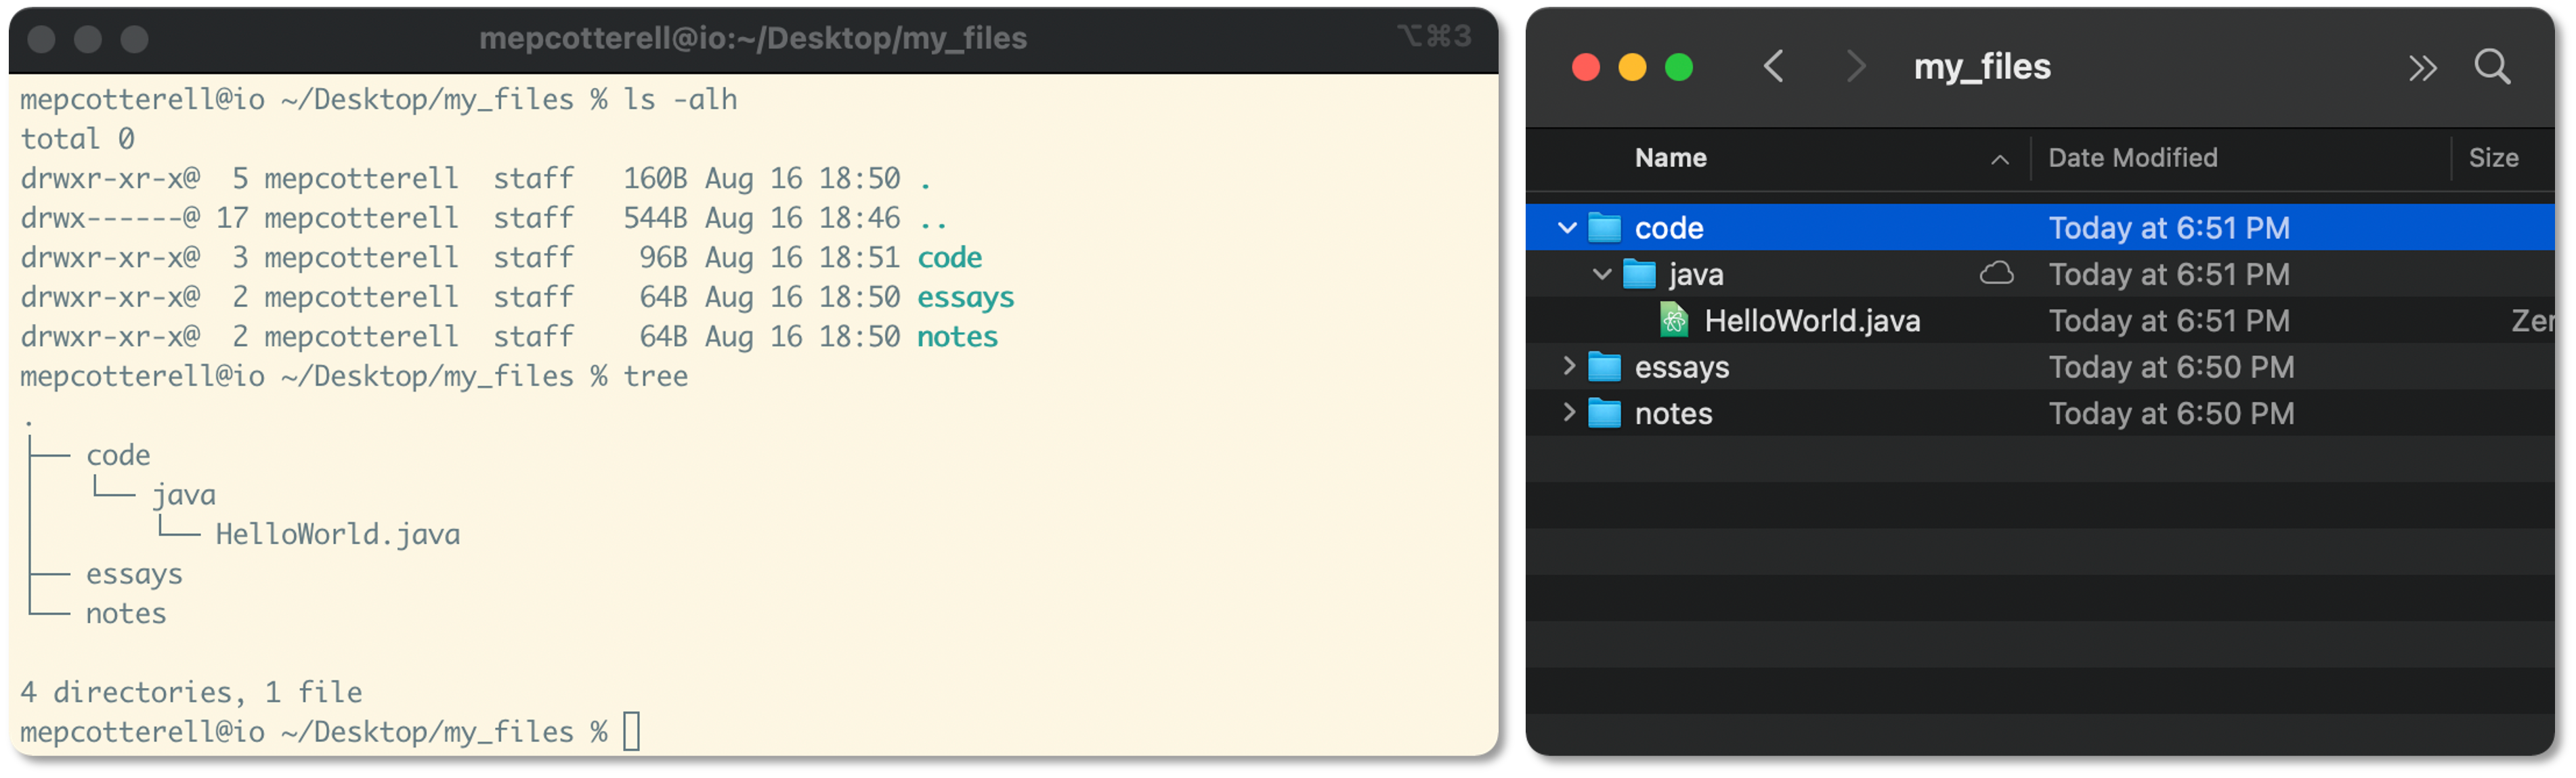Collapse the java folder disclosure triangle
The image size is (2576, 778).
click(1602, 273)
